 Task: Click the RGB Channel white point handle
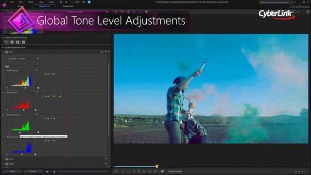[38, 87]
